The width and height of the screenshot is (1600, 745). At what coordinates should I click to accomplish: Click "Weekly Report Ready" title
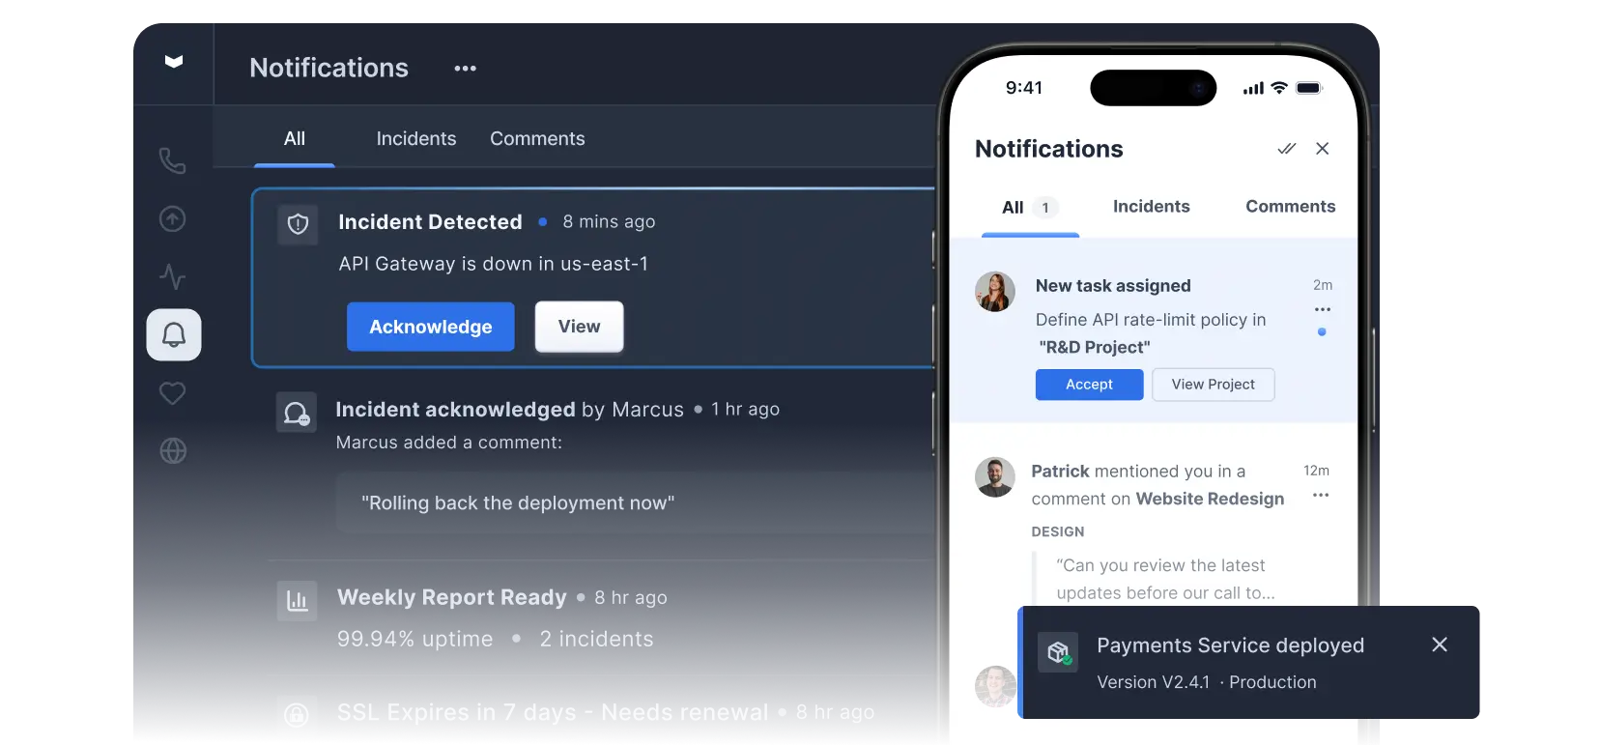click(x=452, y=598)
